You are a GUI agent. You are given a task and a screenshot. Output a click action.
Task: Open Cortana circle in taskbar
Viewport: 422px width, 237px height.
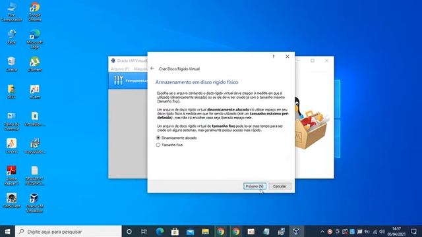[129, 231]
